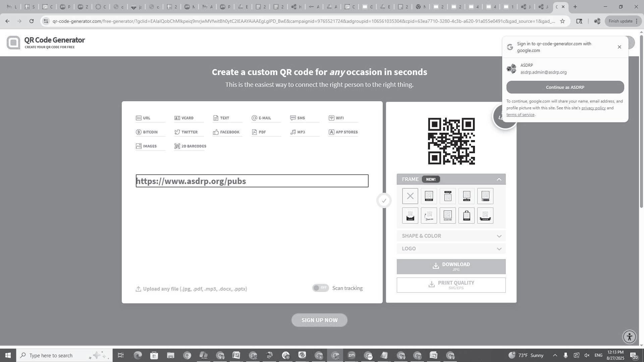
Task: Toggle Scan tracking switch on
Action: tap(320, 288)
